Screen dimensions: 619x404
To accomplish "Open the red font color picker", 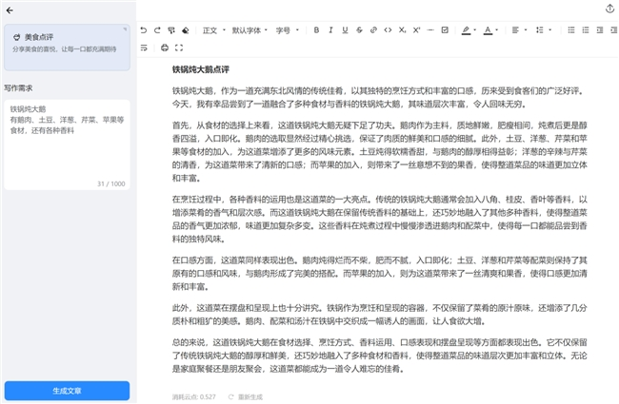I will point(489,30).
